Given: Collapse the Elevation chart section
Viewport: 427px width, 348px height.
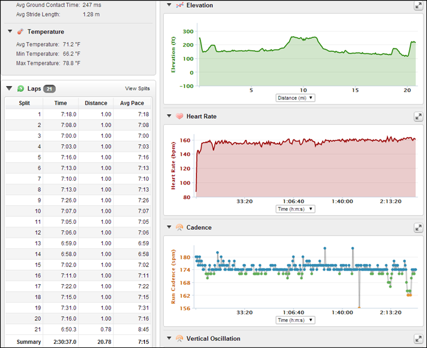Looking at the screenshot, I should 169,5.
